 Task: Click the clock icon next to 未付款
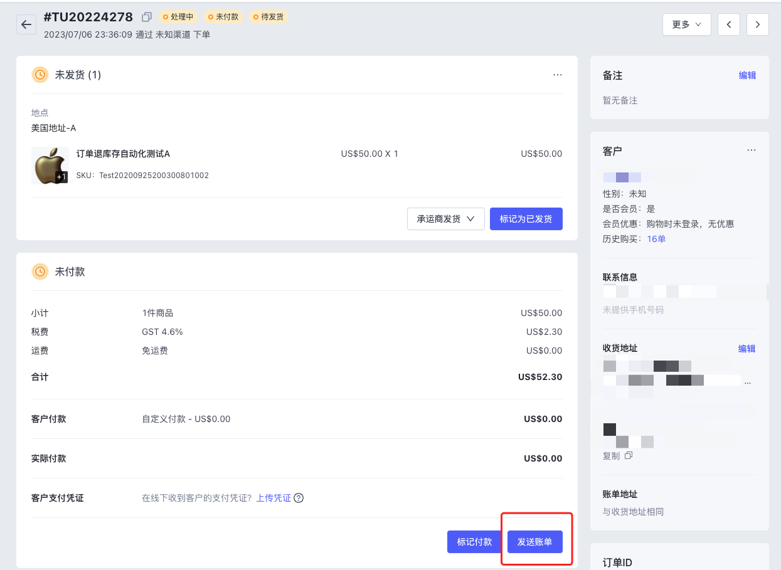(x=40, y=271)
